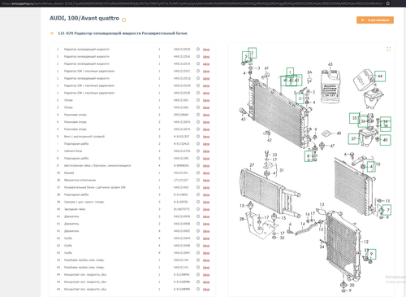Open info icon for position 3 'Опора' row

(x=198, y=107)
